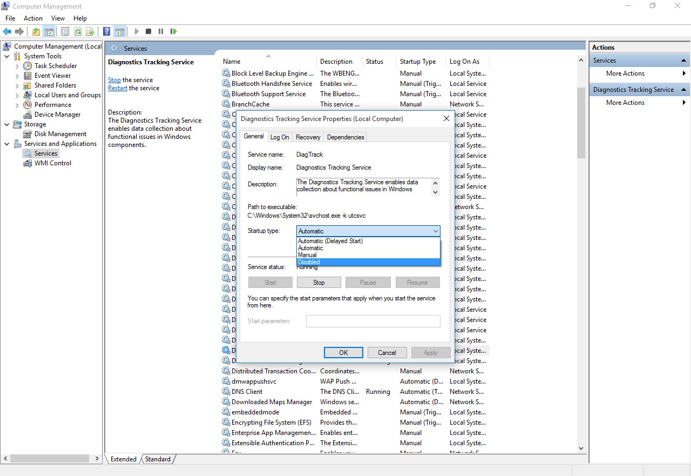The image size is (691, 476).
Task: Click the Stop the service link
Action: [x=114, y=80]
